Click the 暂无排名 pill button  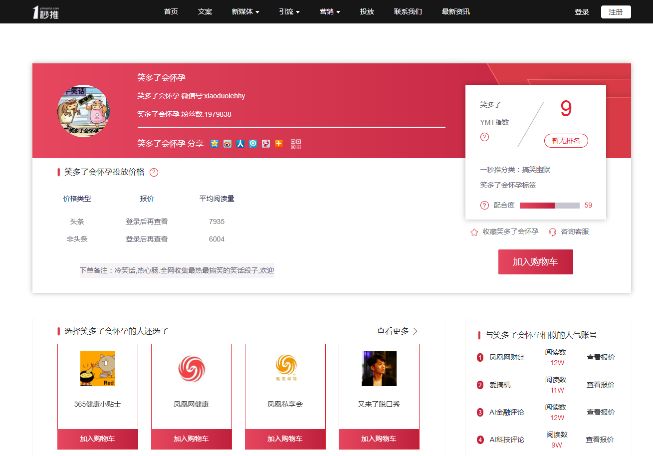point(566,141)
